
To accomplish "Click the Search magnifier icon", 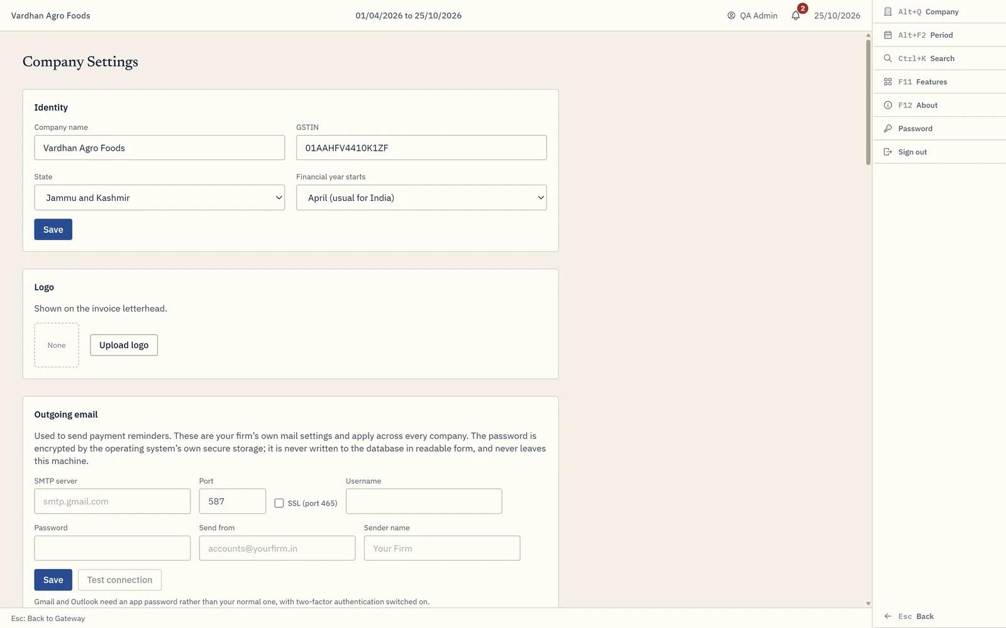I will pos(888,58).
